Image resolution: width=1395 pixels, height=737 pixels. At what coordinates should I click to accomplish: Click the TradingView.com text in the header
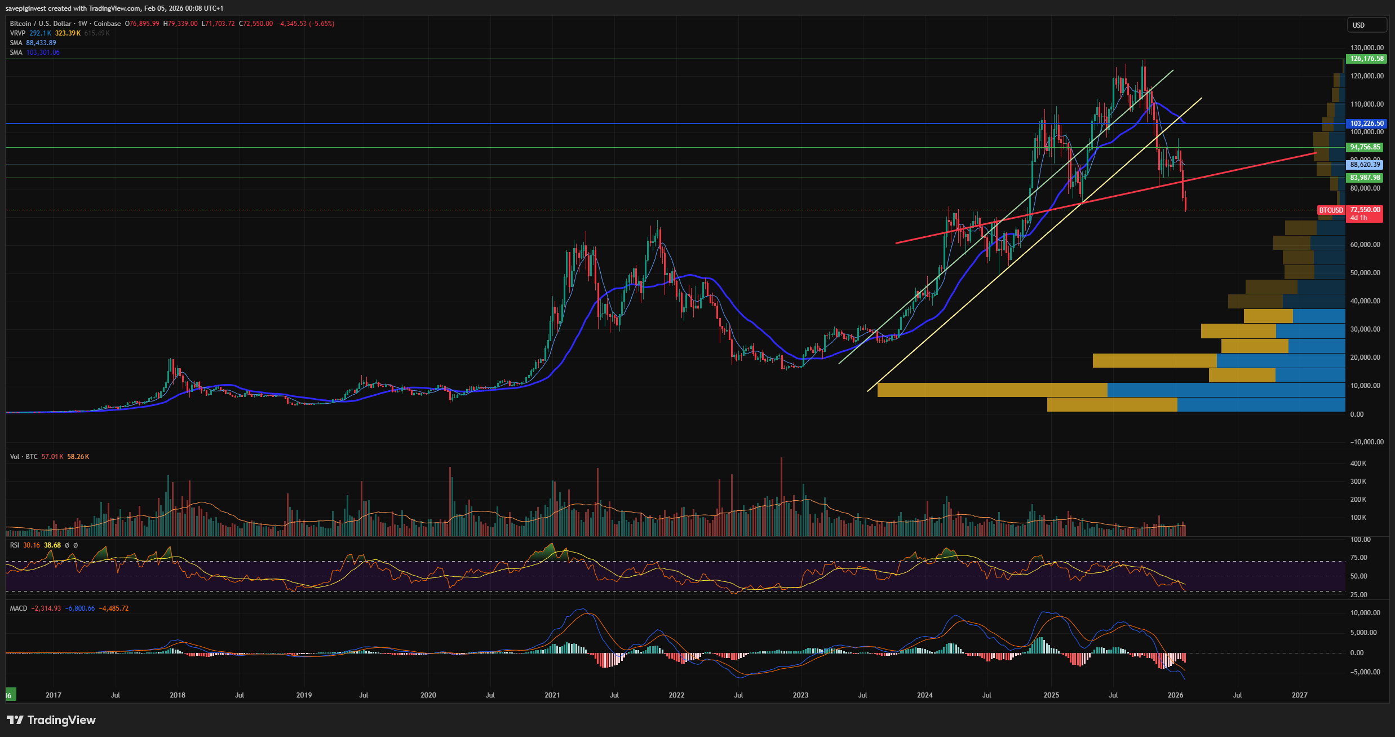click(114, 8)
